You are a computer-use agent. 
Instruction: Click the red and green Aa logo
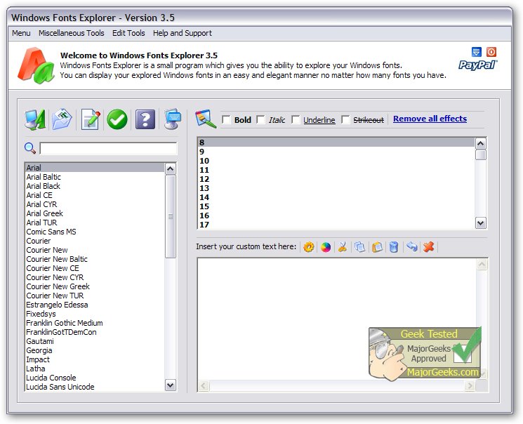(36, 65)
